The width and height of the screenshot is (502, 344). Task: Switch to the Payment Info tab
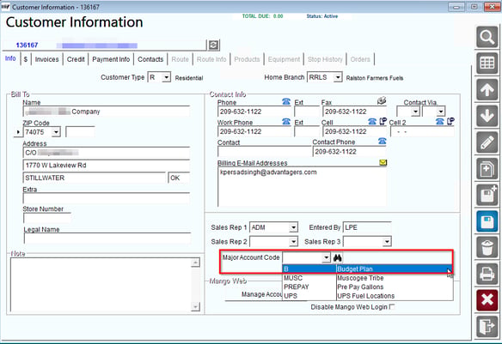(111, 59)
